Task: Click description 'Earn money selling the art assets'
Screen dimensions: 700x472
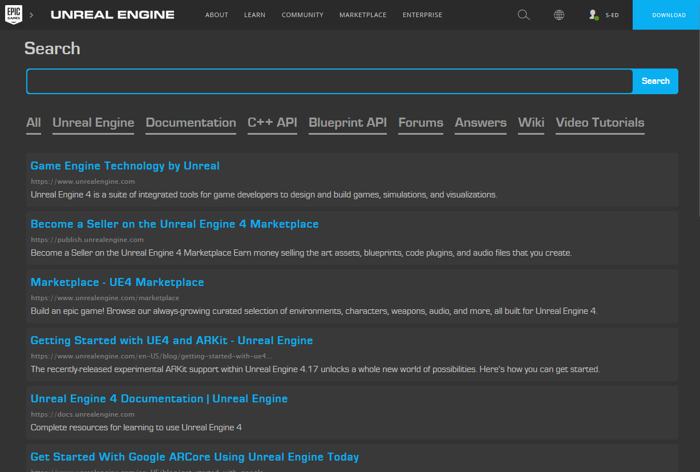Action: tap(301, 253)
